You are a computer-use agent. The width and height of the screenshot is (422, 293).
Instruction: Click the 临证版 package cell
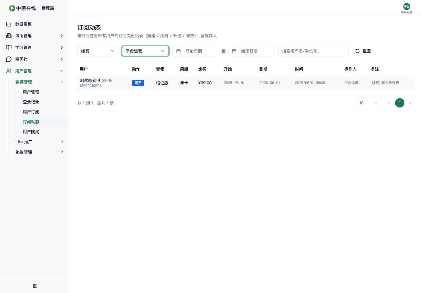pyautogui.click(x=162, y=83)
